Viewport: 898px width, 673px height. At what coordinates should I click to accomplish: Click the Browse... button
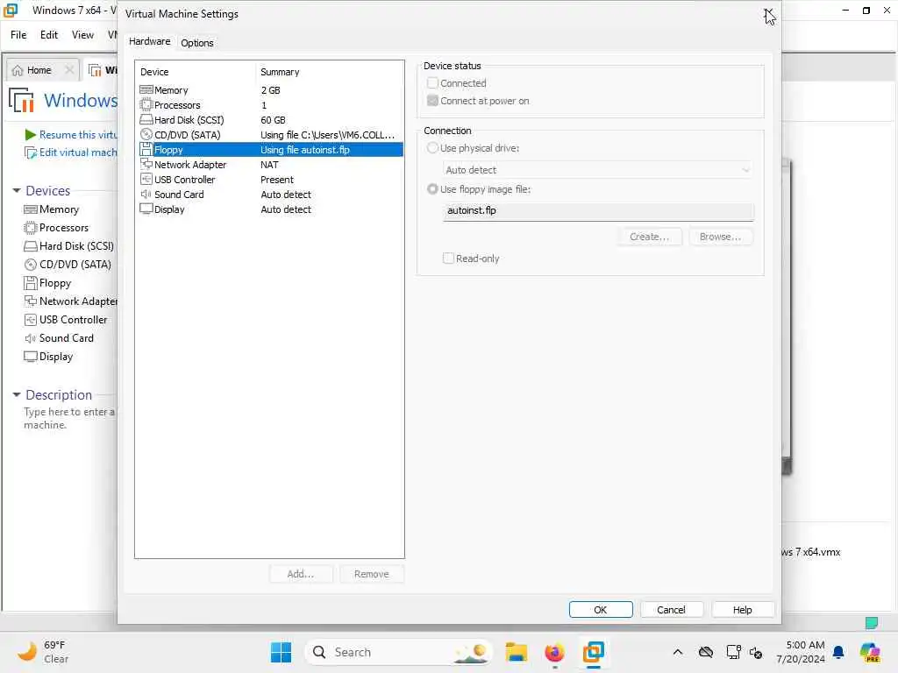(x=721, y=237)
